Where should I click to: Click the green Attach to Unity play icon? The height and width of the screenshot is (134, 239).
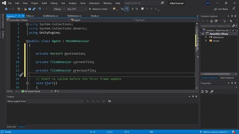pyautogui.click(x=90, y=9)
